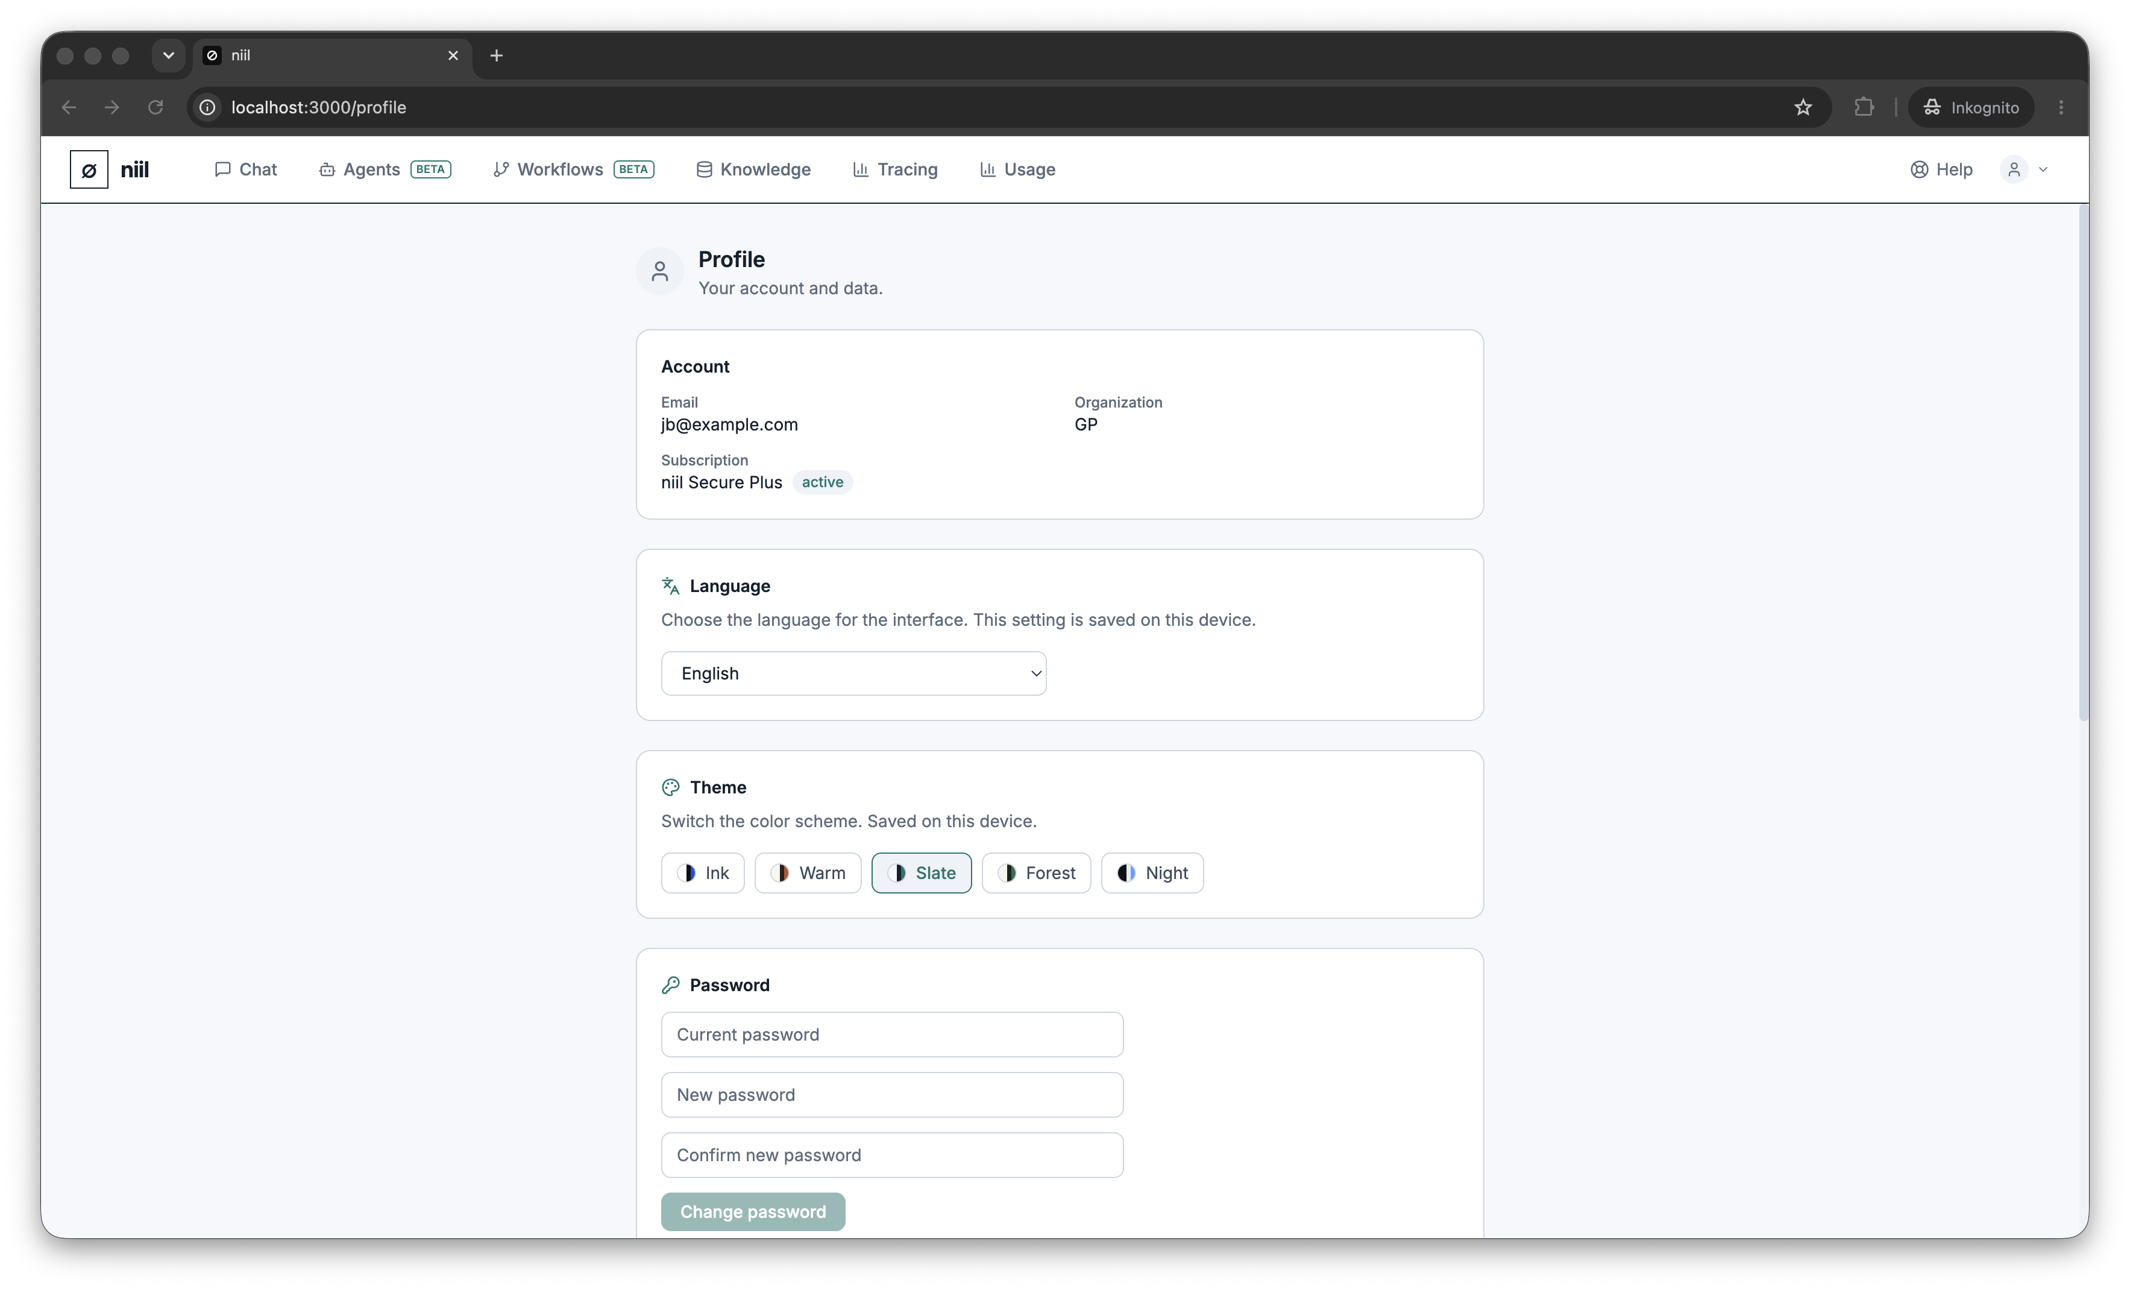2130x1289 pixels.
Task: Click the Forest theme half-circle swatch
Action: 1007,873
